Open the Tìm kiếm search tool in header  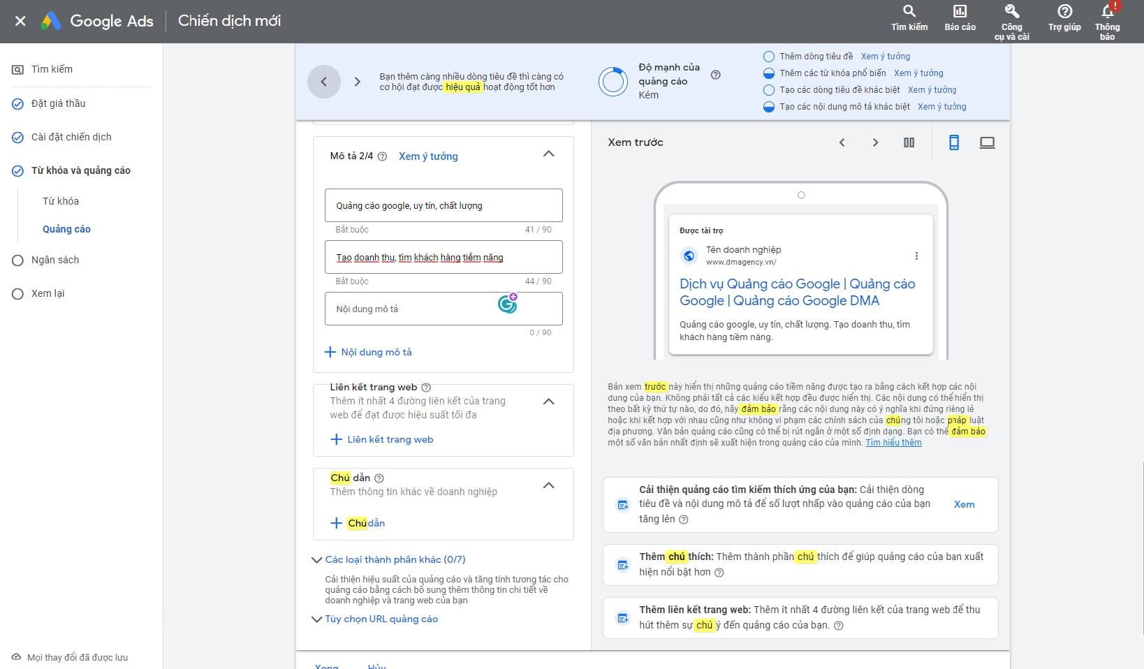click(x=909, y=19)
